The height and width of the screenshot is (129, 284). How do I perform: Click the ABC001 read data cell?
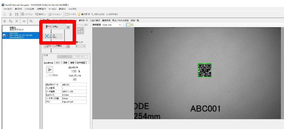(74, 85)
